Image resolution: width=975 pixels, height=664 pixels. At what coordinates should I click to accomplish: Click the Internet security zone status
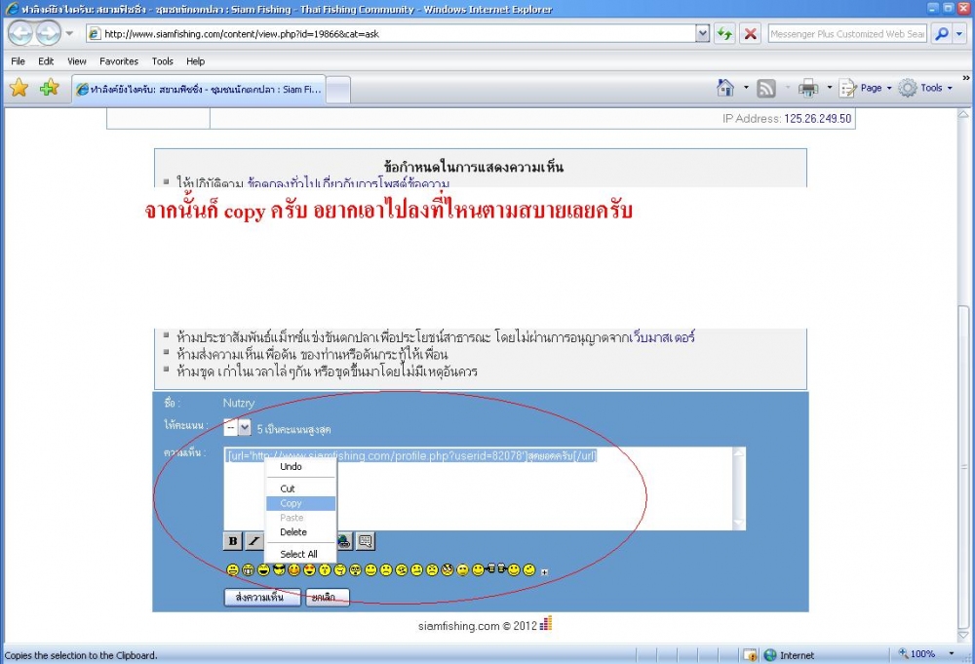[x=789, y=655]
